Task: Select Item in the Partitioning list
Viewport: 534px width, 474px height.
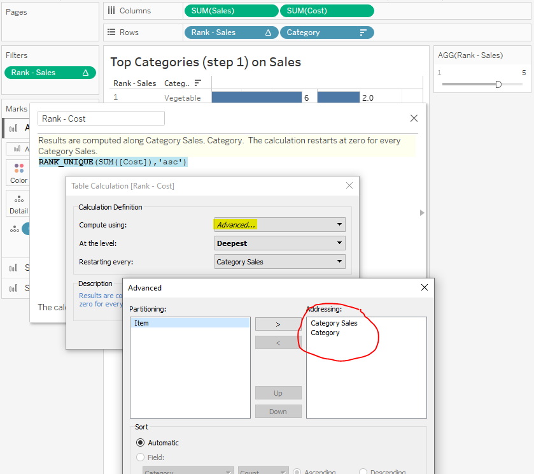Action: [x=190, y=323]
